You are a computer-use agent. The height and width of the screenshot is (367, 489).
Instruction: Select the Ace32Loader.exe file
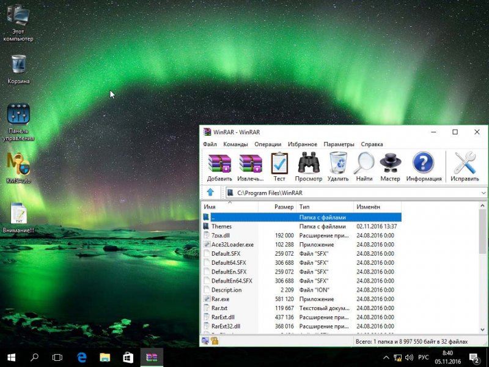click(x=301, y=244)
